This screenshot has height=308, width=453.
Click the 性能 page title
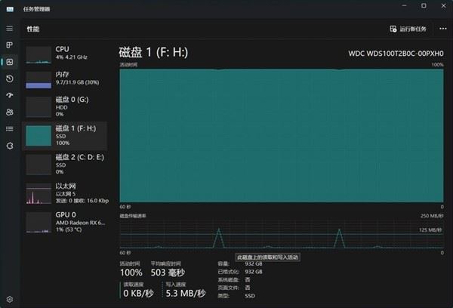[33, 29]
